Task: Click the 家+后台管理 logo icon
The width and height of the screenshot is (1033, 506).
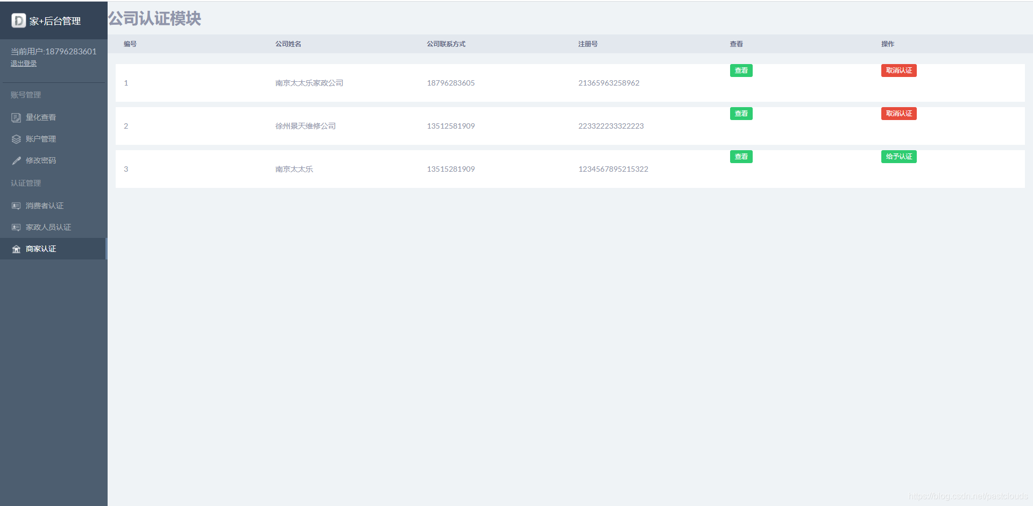Action: coord(19,20)
